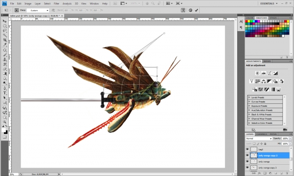Hide the 'only wongs copy 2' layer
The image size is (294, 176).
click(247, 156)
